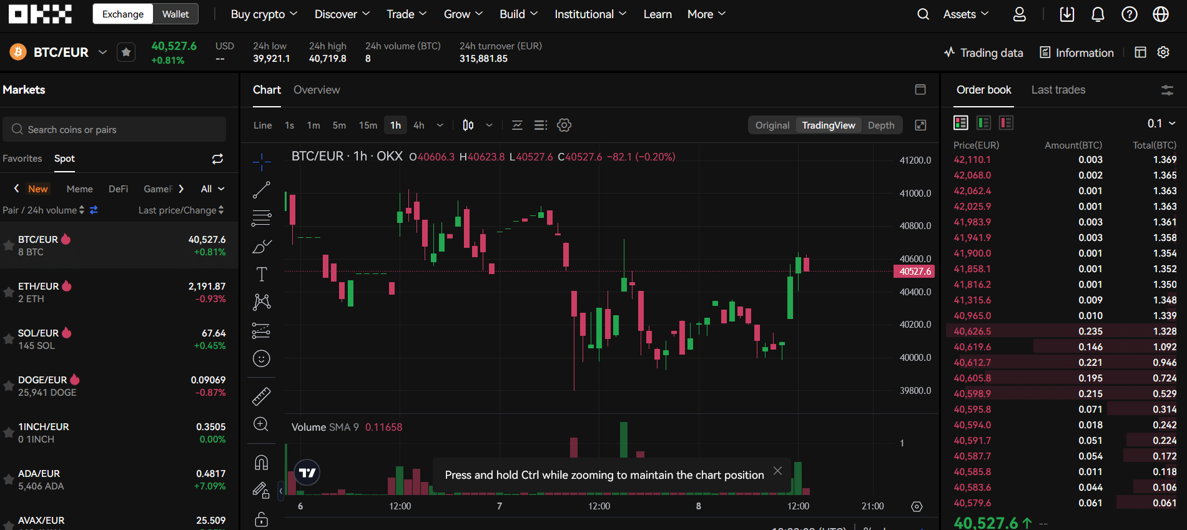Image resolution: width=1187 pixels, height=530 pixels.
Task: Switch order book to both sides view
Action: point(961,123)
